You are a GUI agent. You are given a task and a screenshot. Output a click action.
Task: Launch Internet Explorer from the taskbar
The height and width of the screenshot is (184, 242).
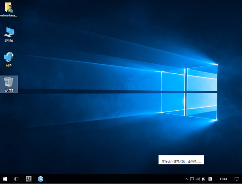(40, 179)
